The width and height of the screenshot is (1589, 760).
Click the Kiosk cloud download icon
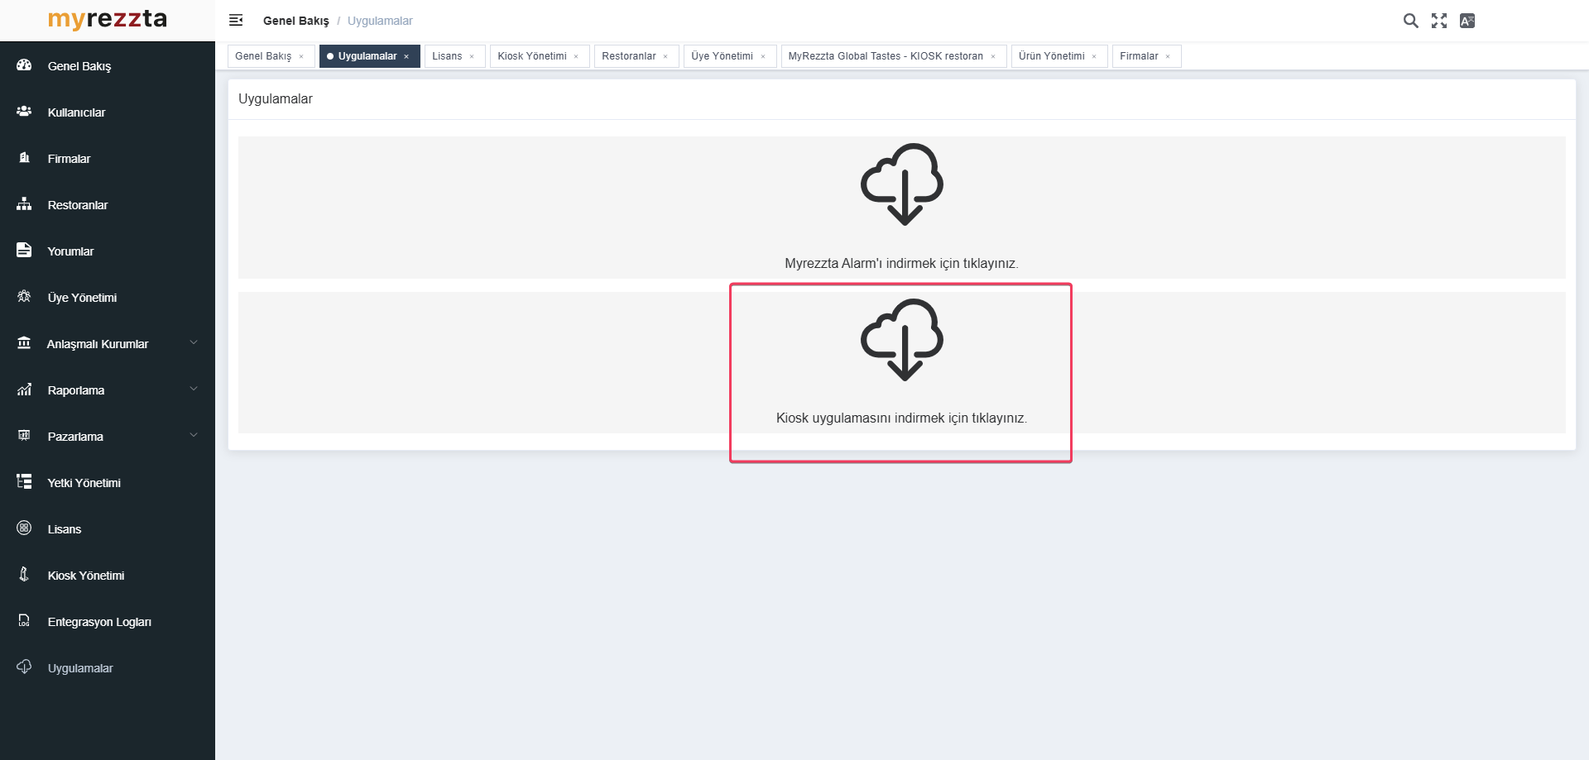click(902, 340)
